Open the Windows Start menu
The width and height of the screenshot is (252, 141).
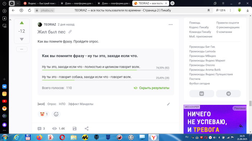(x=4, y=137)
